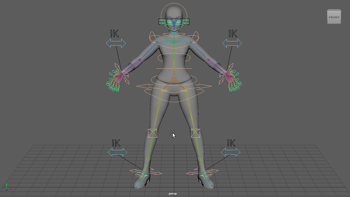350x197 pixels.
Task: Select the left-side knee pole vector box
Action: [152, 133]
